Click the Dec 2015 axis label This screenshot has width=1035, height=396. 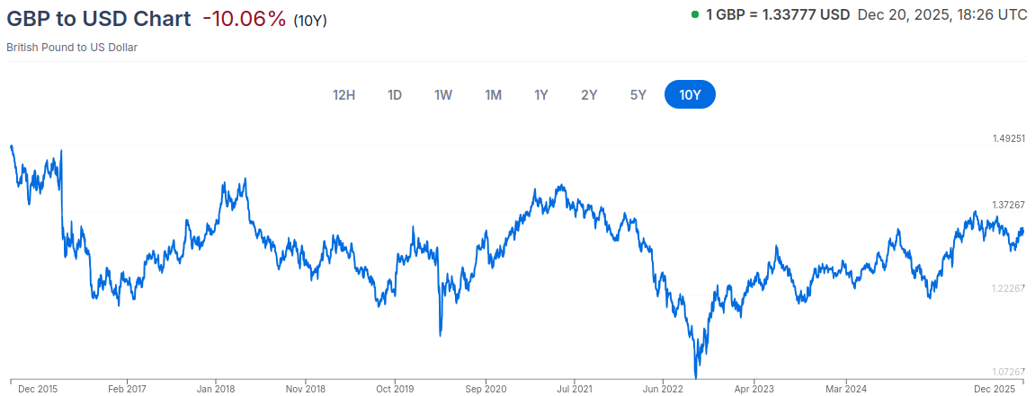point(38,389)
